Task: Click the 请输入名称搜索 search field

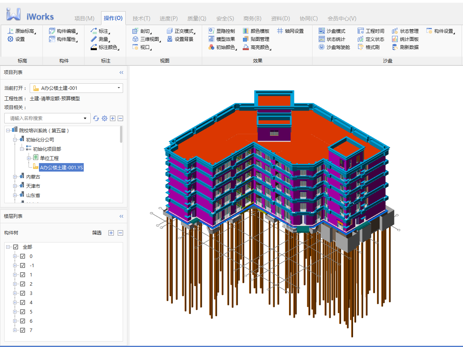Action: pyautogui.click(x=44, y=118)
